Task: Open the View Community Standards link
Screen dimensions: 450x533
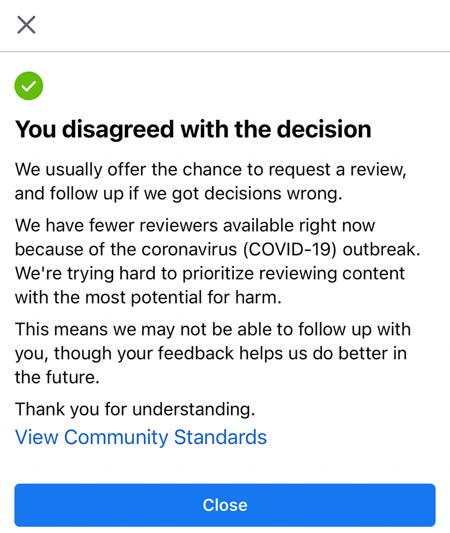Action: point(141,437)
